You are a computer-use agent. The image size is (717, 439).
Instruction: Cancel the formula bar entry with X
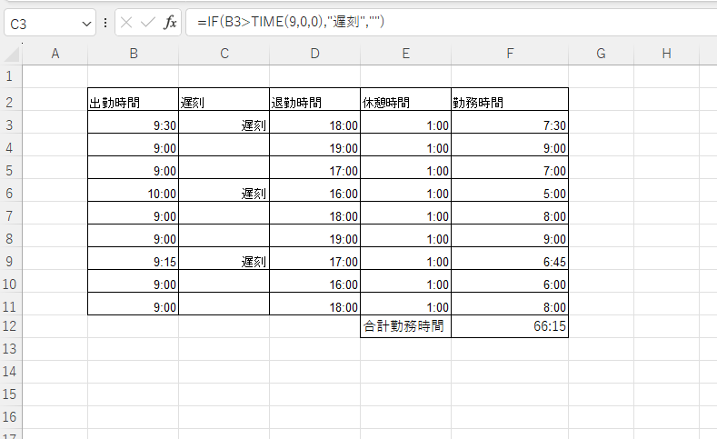126,22
